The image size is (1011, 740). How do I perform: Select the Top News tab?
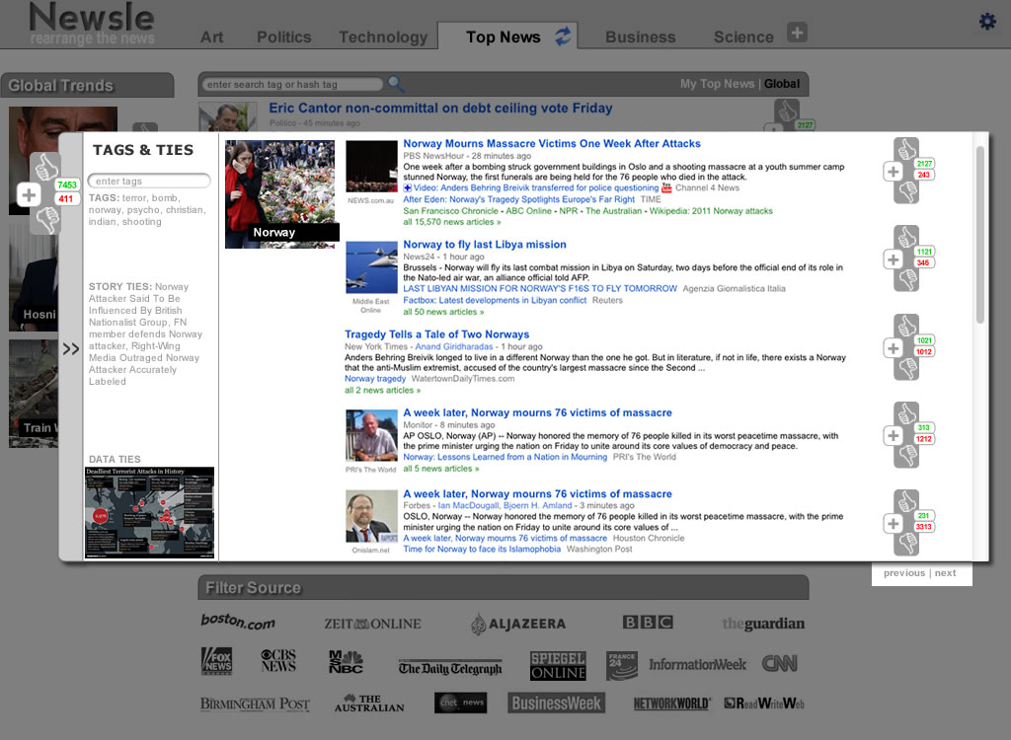(503, 37)
